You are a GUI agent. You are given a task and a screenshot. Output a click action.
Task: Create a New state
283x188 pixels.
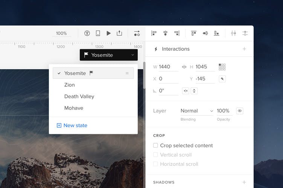tap(72, 125)
